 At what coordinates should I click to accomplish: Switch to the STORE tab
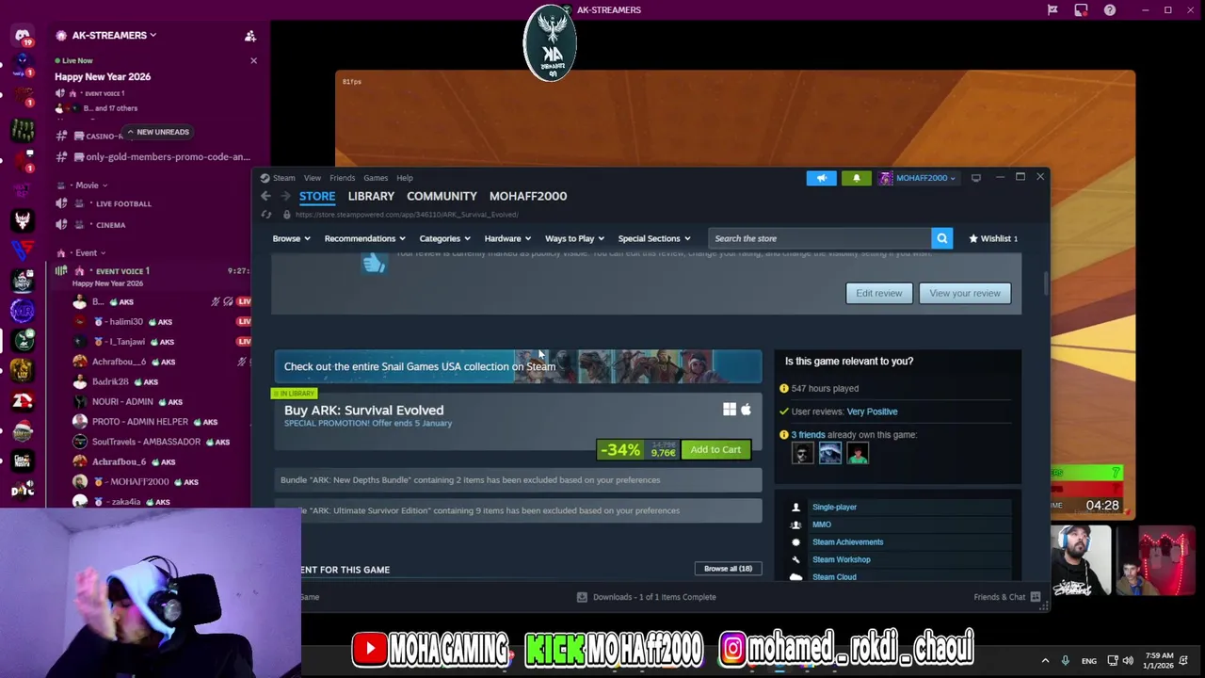(x=317, y=196)
